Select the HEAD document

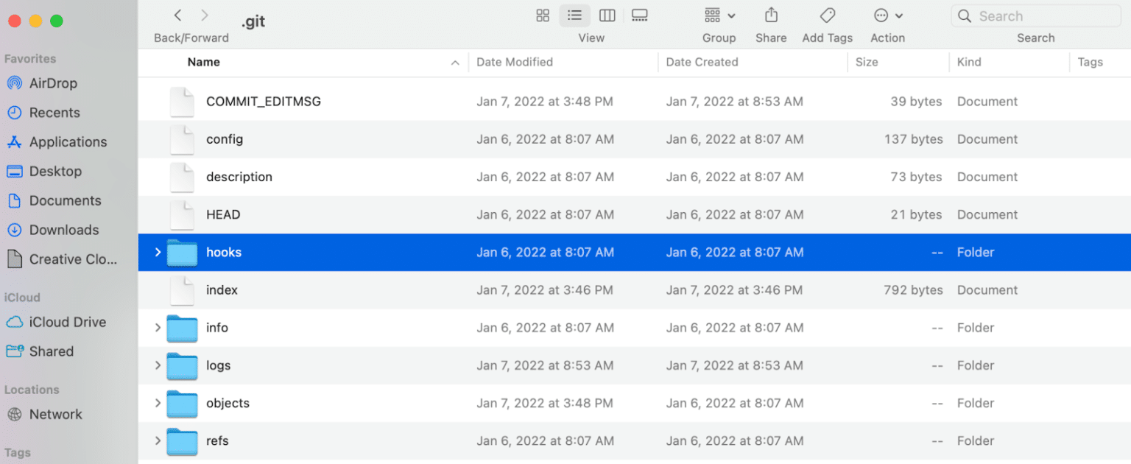[223, 214]
